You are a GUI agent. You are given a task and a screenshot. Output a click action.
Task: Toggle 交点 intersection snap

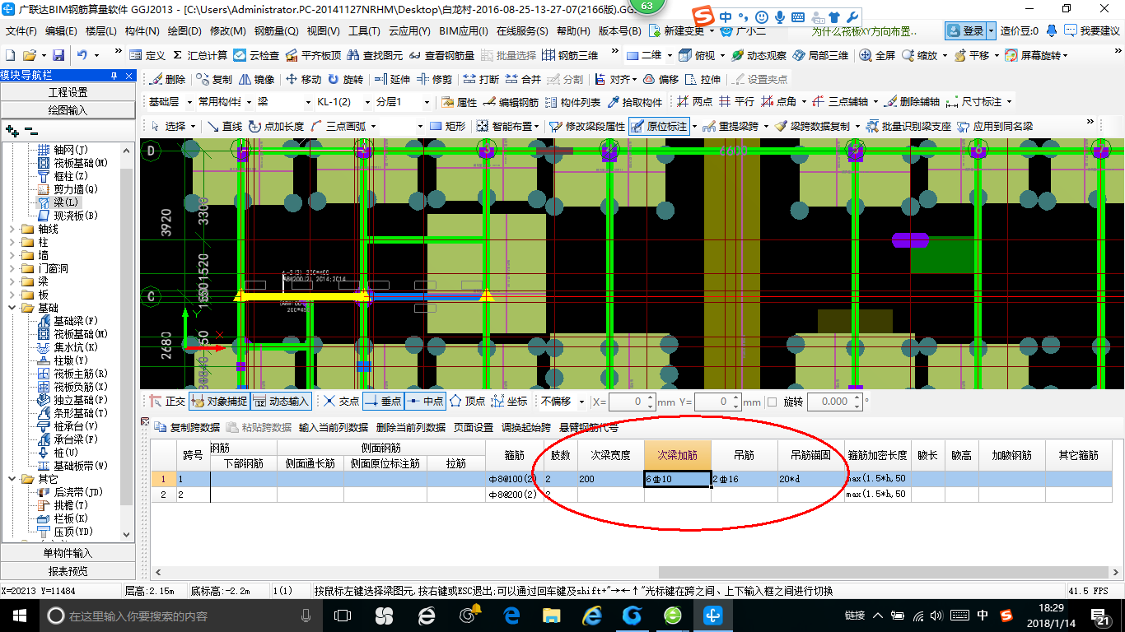tap(341, 402)
